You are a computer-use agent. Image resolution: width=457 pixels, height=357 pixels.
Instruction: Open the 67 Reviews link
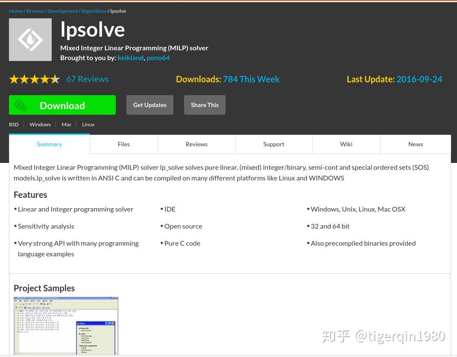[87, 79]
